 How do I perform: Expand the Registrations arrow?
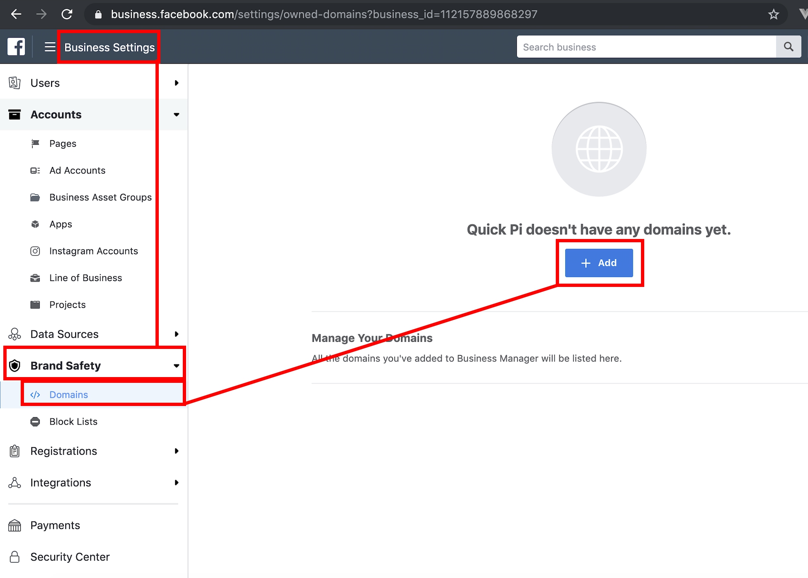pyautogui.click(x=177, y=451)
